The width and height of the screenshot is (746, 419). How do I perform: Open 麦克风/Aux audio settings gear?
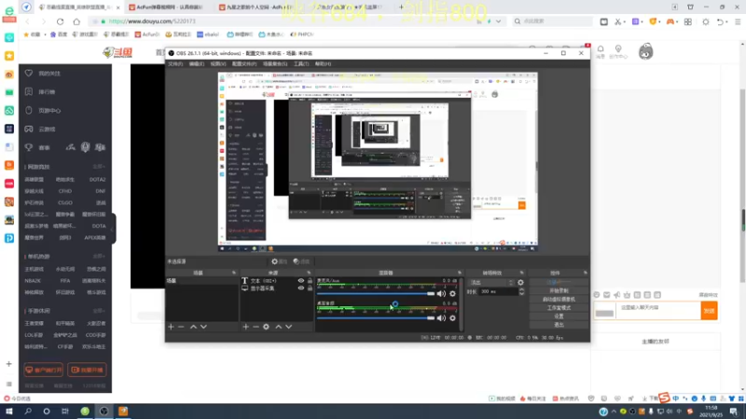[x=452, y=293]
